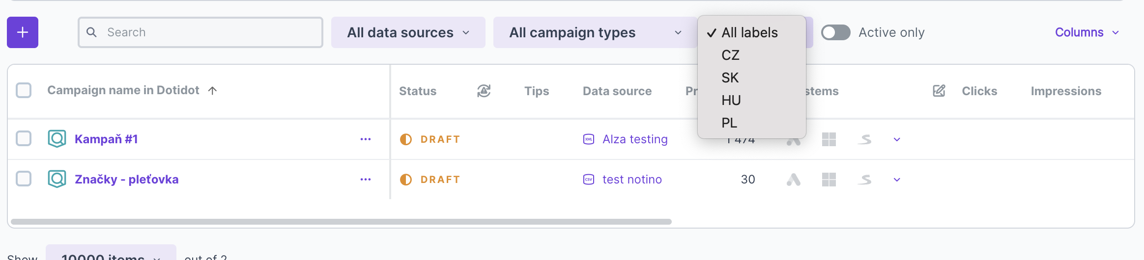
Task: Open the All data sources dropdown
Action: tap(408, 32)
